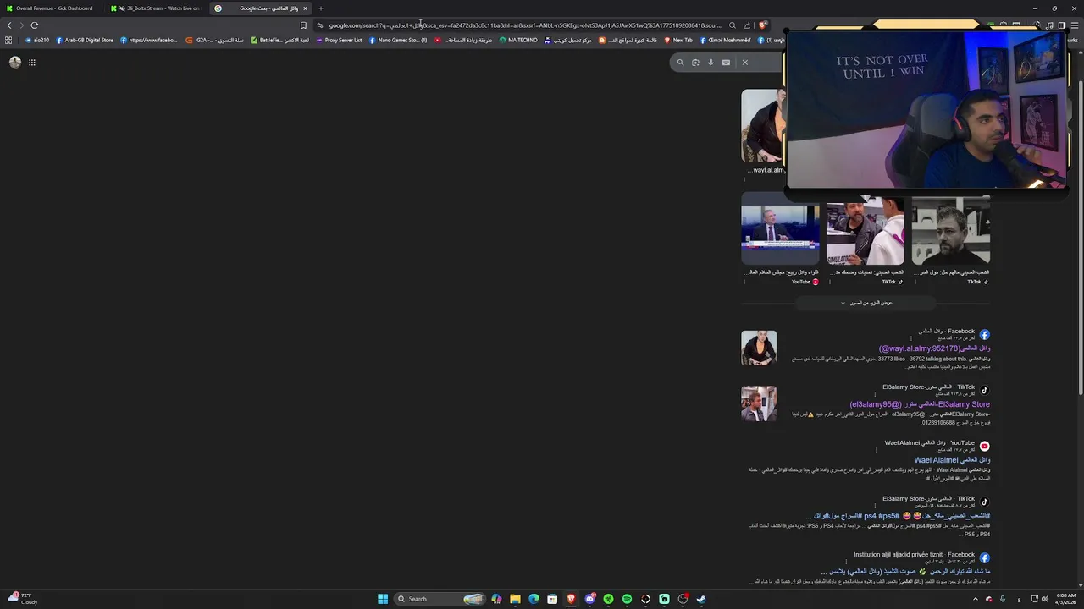Open the G2A bookmark
The image size is (1084, 609).
coord(215,40)
